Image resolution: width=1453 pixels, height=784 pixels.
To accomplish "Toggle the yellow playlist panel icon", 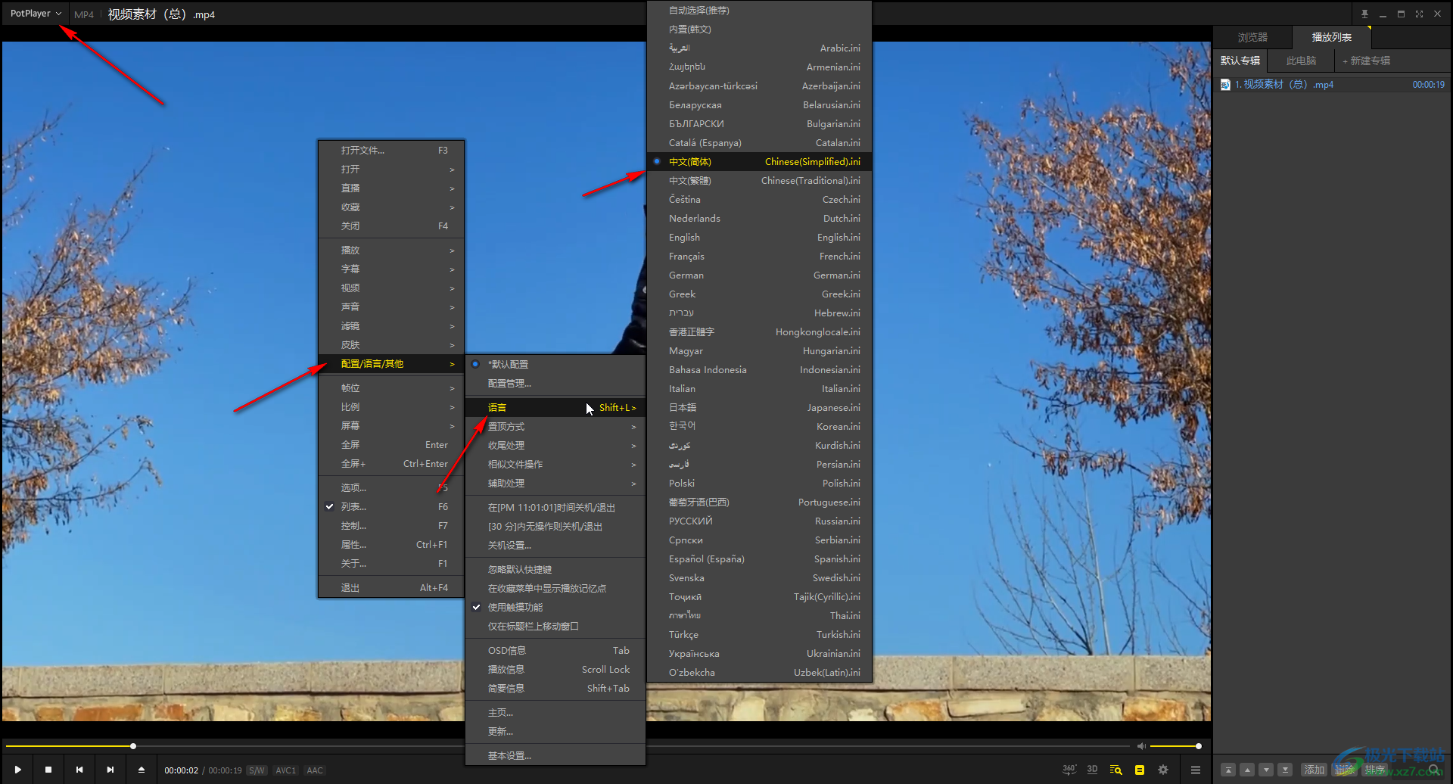I will point(1140,770).
